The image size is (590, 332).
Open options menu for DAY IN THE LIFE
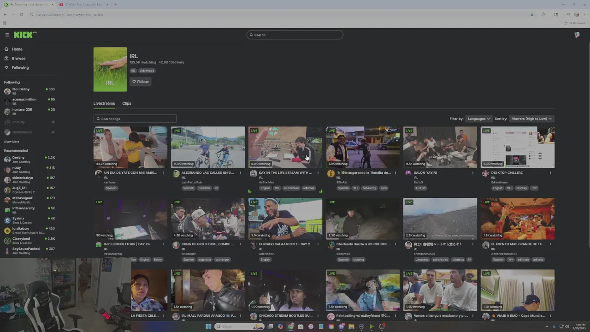pyautogui.click(x=318, y=173)
